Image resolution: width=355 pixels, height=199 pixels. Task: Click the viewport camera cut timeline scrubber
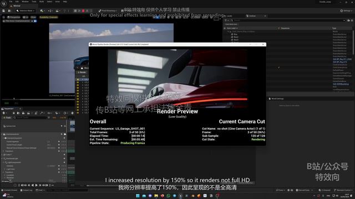tap(14, 99)
